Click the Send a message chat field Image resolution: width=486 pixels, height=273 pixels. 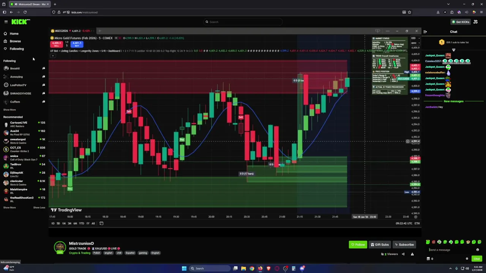(451, 250)
